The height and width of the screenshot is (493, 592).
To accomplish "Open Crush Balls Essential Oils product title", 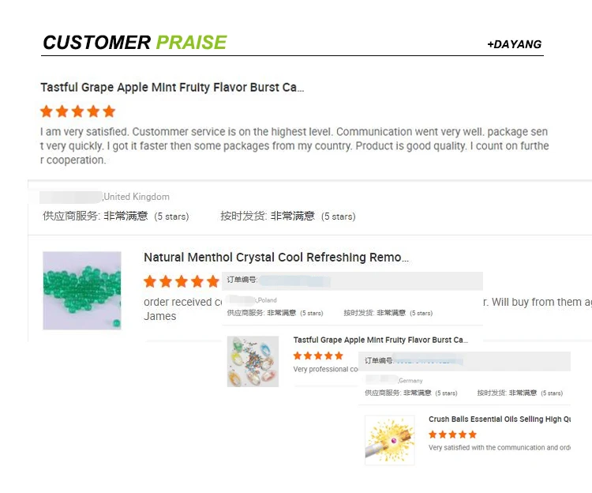I will [500, 419].
